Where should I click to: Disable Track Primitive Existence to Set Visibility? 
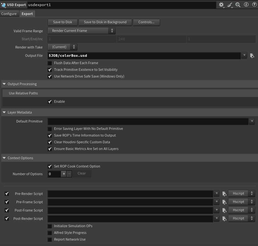coord(50,70)
